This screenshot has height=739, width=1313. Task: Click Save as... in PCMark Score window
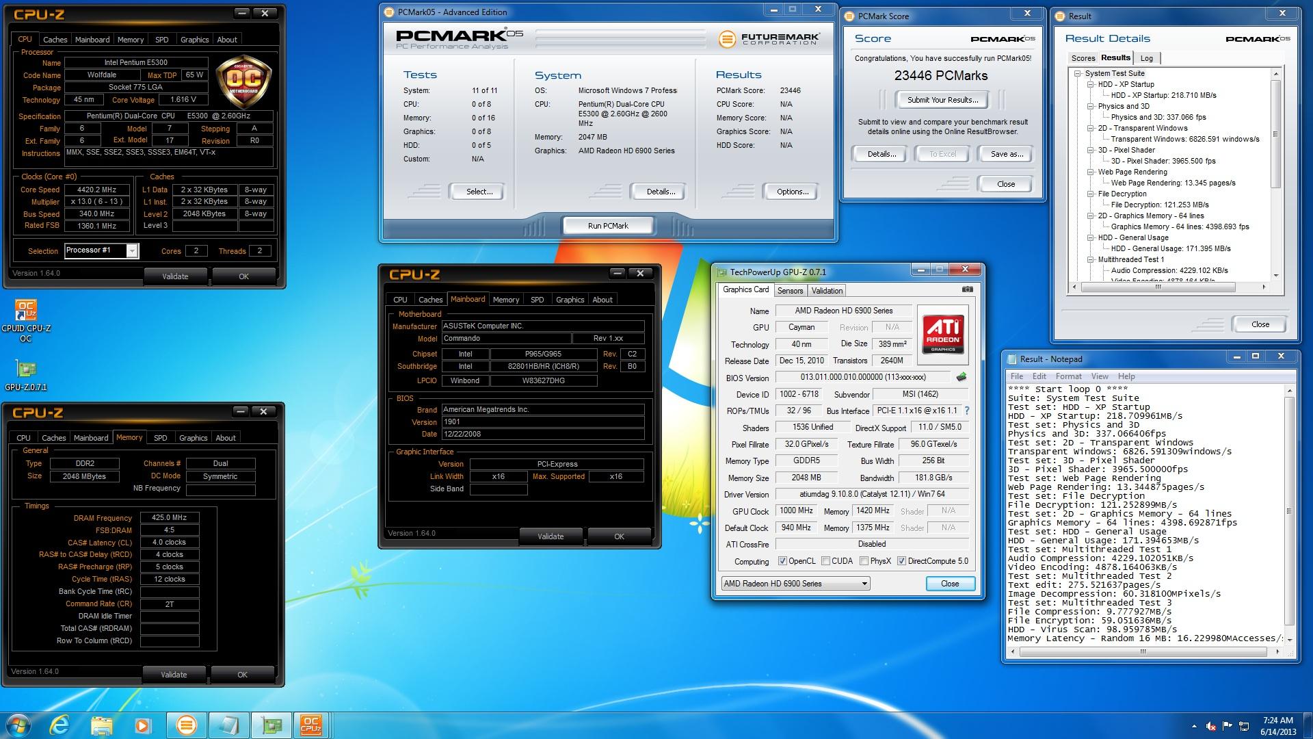pos(1007,154)
